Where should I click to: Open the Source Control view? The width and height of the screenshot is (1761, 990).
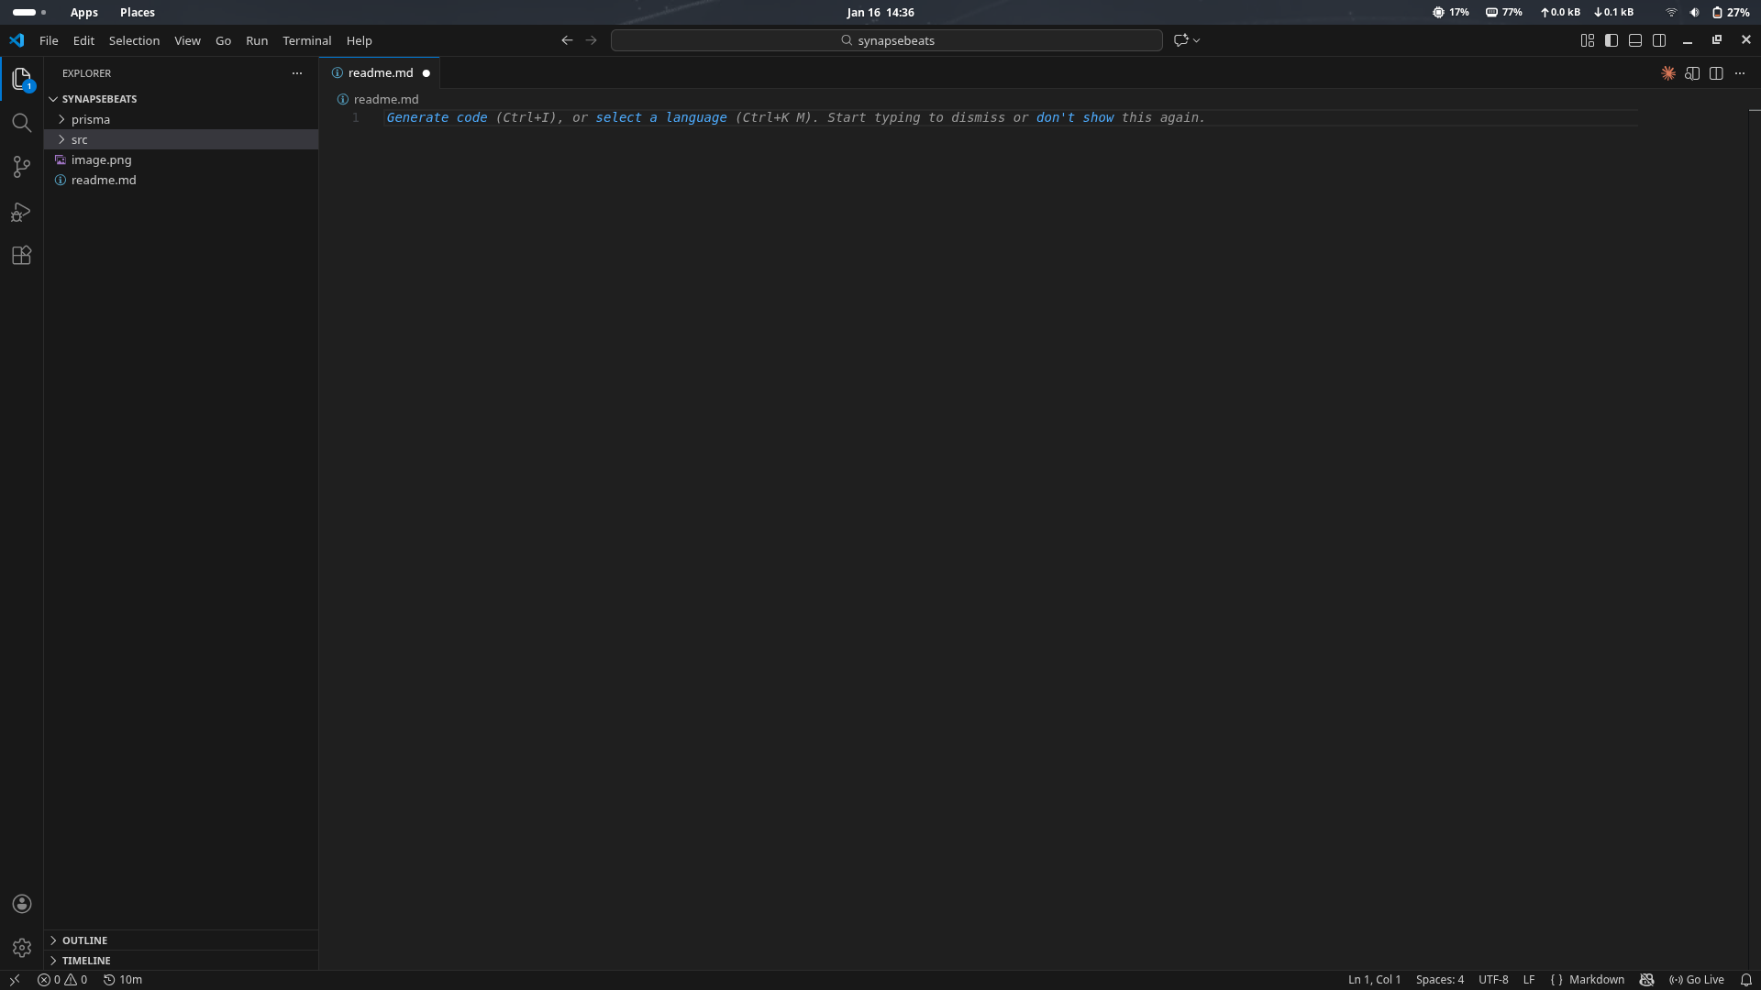coord(21,167)
